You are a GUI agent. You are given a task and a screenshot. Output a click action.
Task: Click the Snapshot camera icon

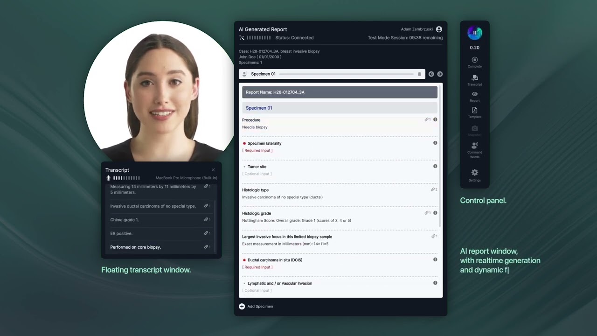point(474,128)
